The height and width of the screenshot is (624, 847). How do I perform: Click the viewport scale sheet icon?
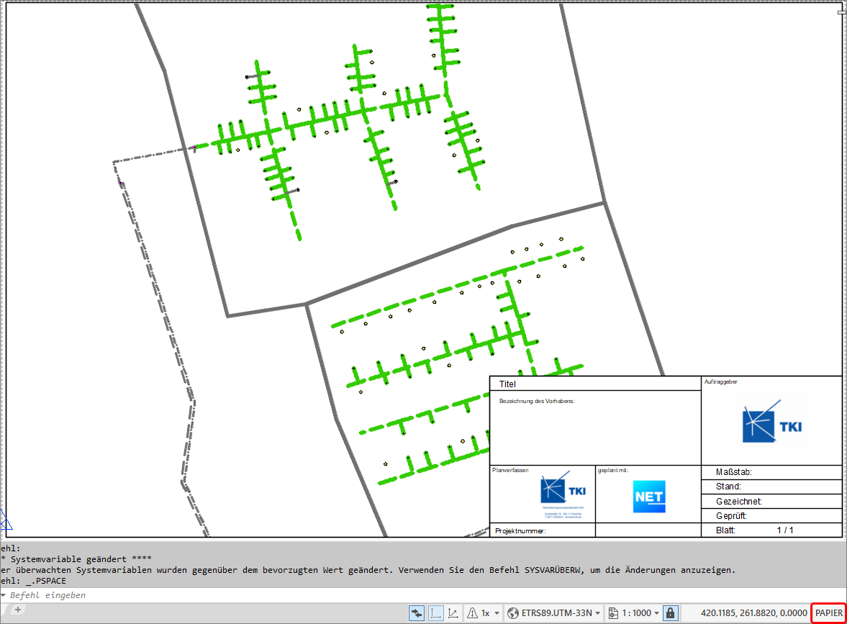tap(613, 613)
